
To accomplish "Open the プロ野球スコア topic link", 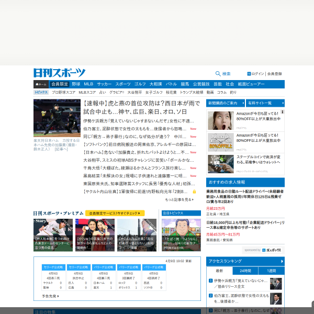I will tap(64, 92).
